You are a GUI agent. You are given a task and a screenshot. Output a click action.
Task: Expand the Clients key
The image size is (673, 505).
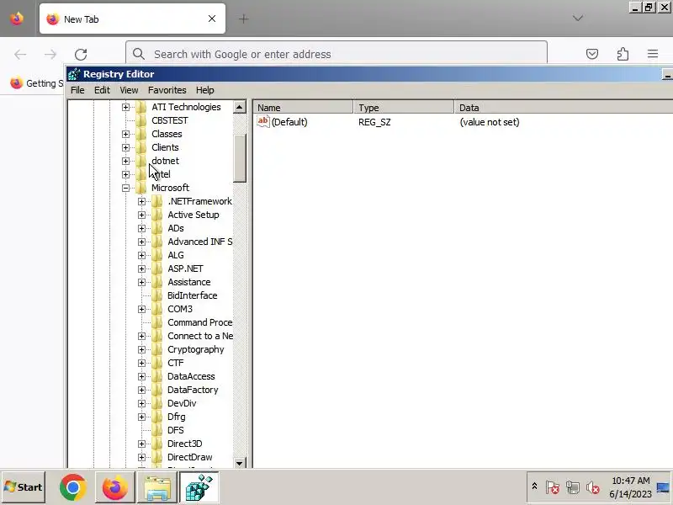click(125, 147)
